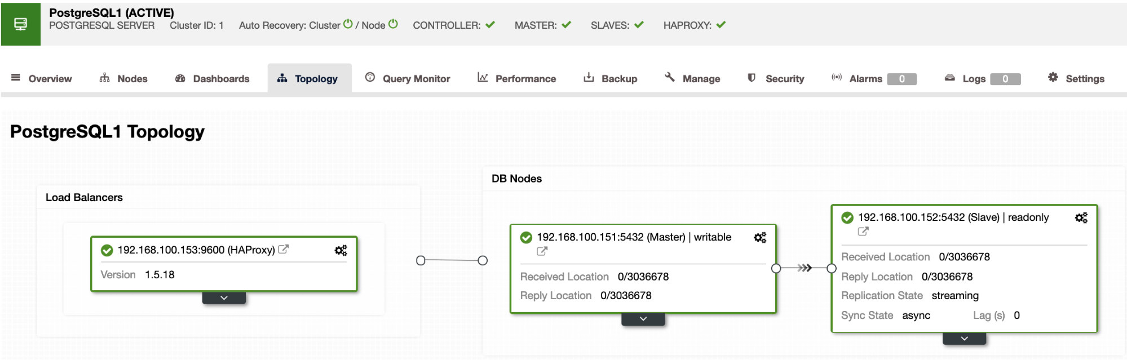The width and height of the screenshot is (1127, 360).
Task: Open the Dashboards tab
Action: click(x=212, y=78)
